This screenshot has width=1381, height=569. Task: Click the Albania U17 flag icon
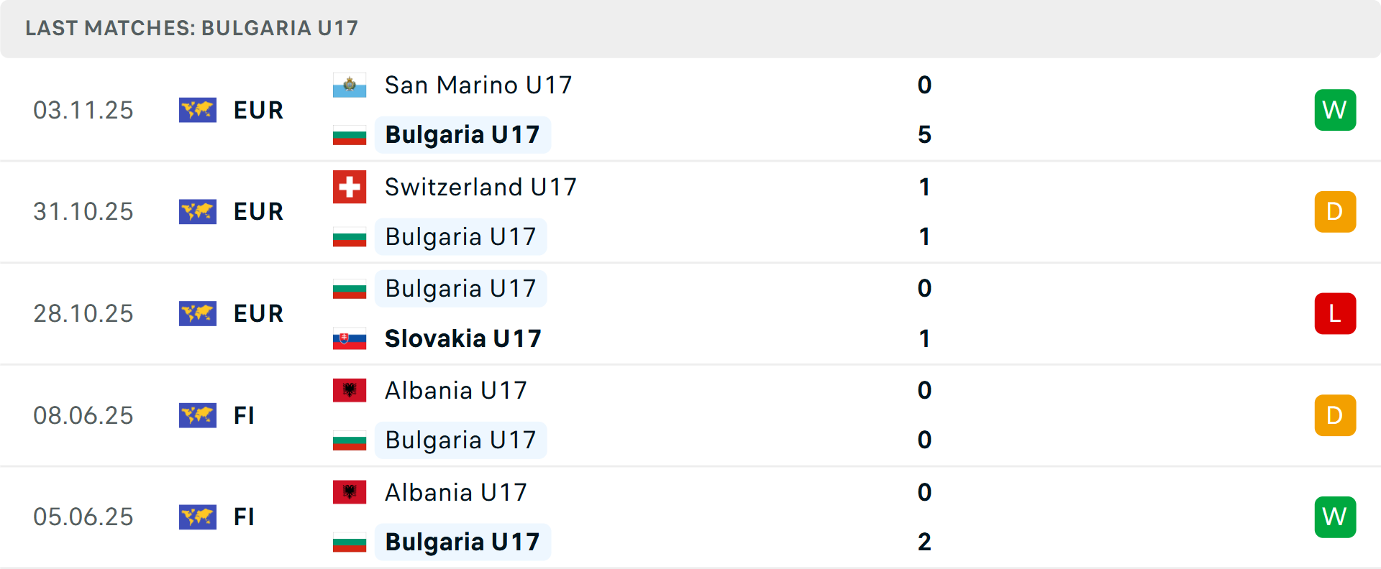(x=350, y=390)
